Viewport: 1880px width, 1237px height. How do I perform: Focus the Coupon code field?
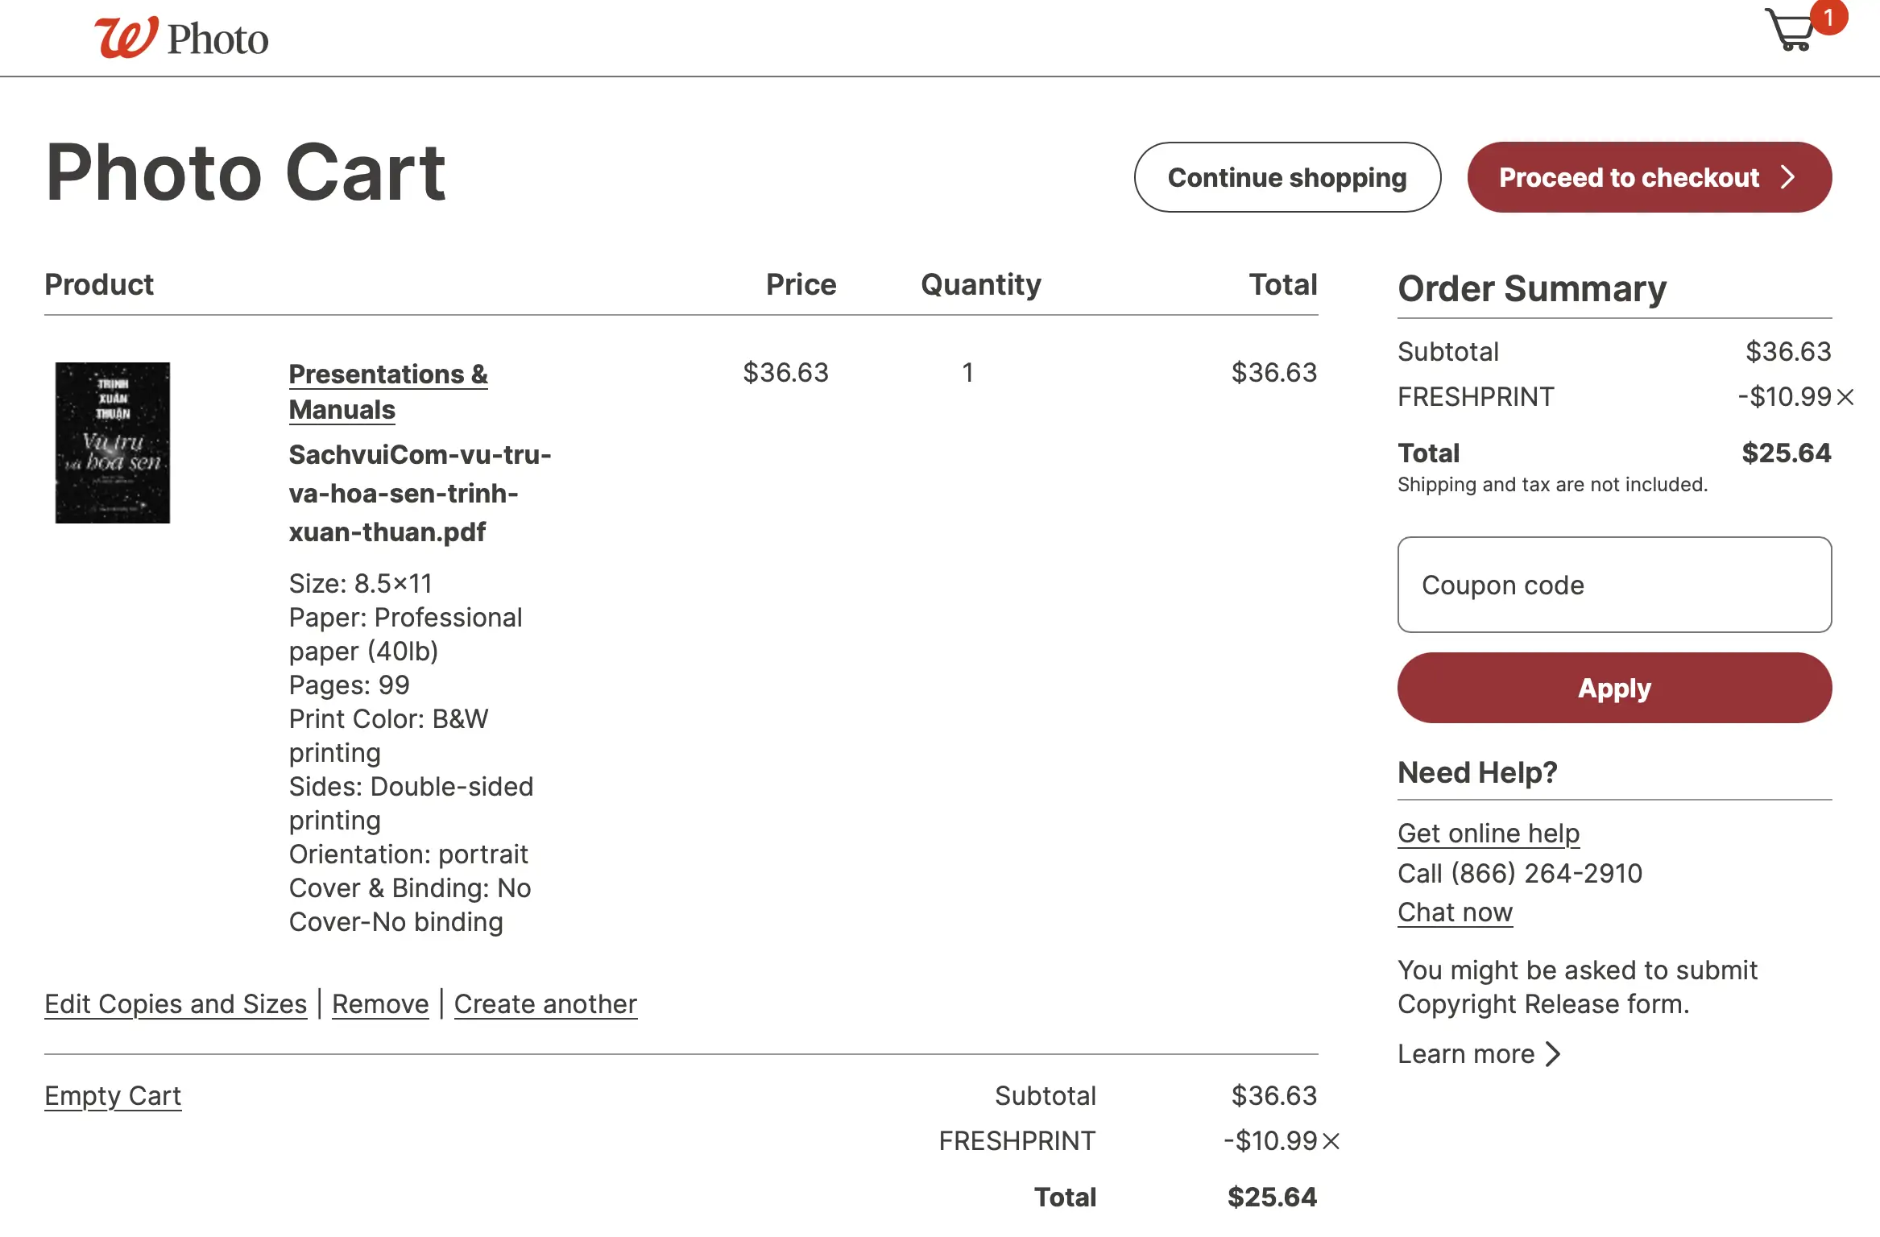pyautogui.click(x=1614, y=585)
